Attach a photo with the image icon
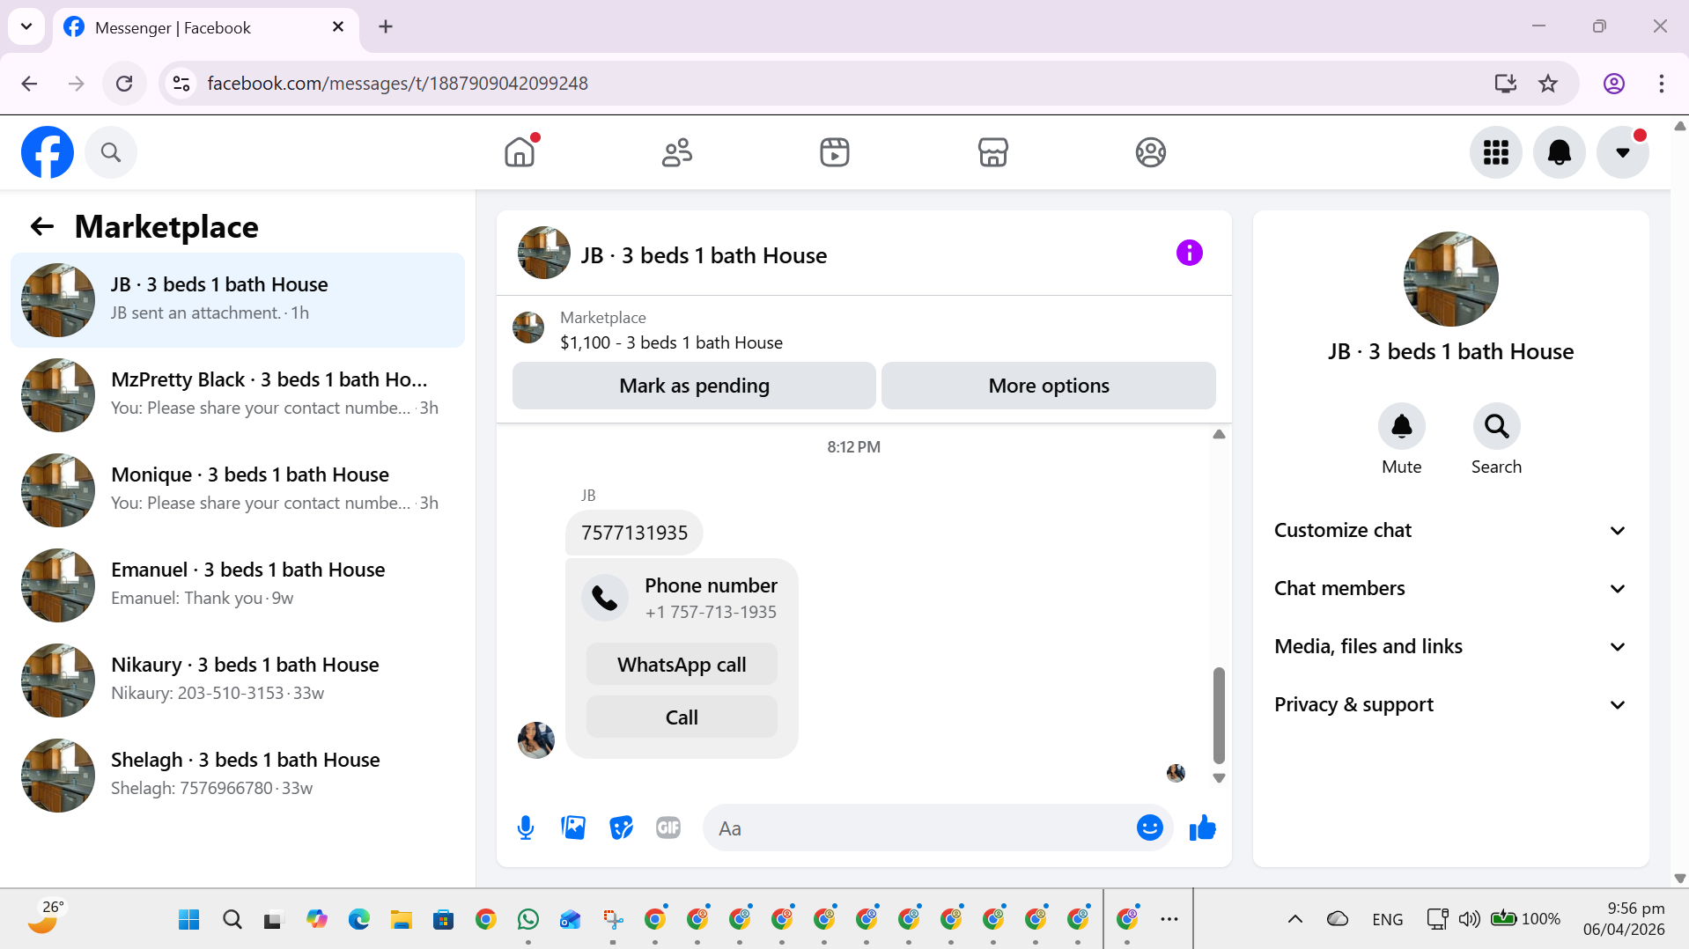The height and width of the screenshot is (949, 1689). [x=573, y=828]
